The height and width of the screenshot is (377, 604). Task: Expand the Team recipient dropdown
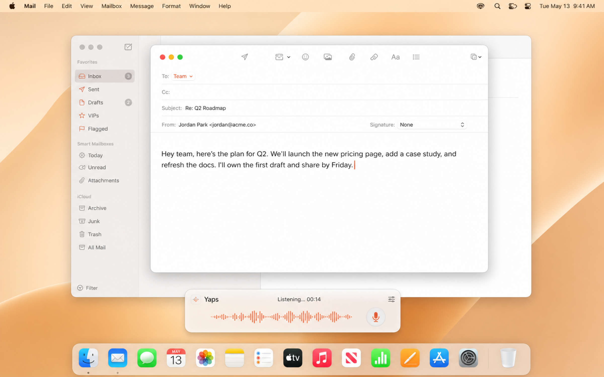[x=183, y=76]
